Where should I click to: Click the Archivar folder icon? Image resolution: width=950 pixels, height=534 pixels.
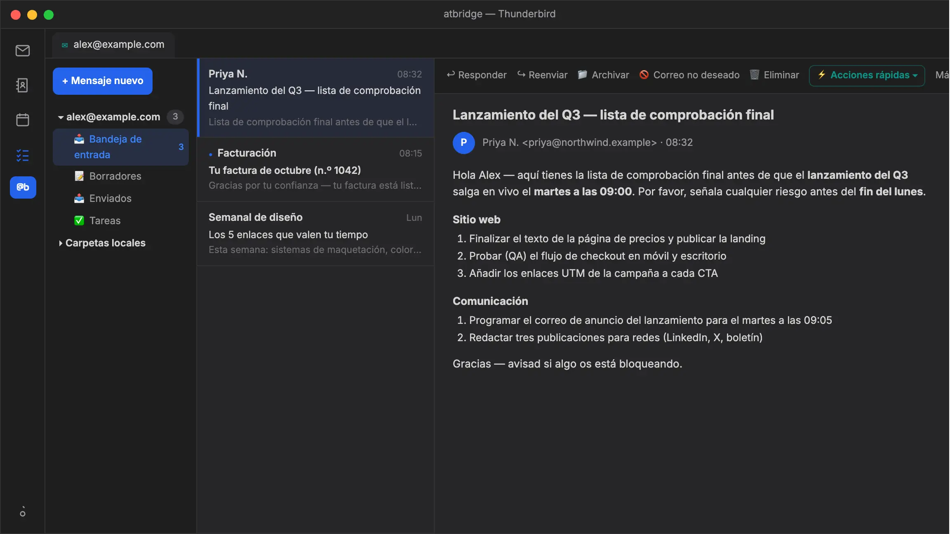click(x=582, y=75)
